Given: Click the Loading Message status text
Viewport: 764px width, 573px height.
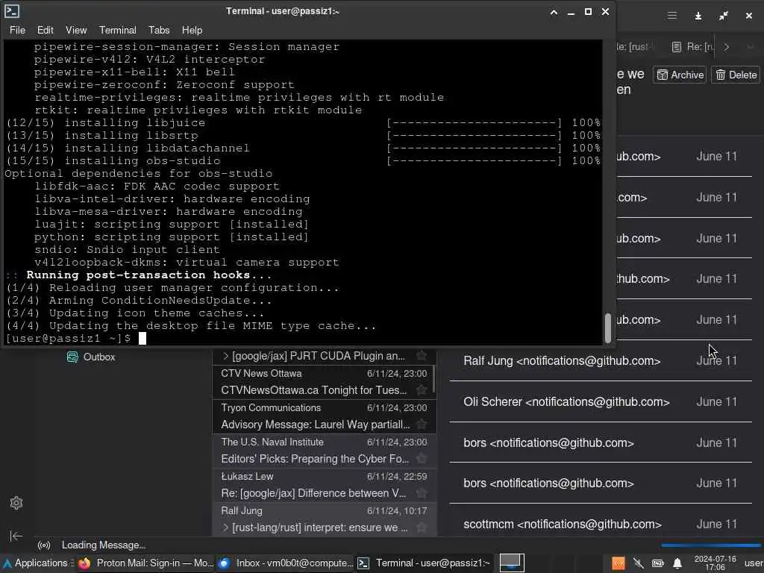Looking at the screenshot, I should pyautogui.click(x=103, y=545).
